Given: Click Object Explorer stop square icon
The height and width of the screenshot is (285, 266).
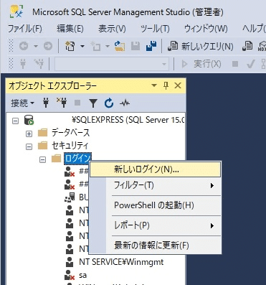Looking at the screenshot, I should coord(77,103).
